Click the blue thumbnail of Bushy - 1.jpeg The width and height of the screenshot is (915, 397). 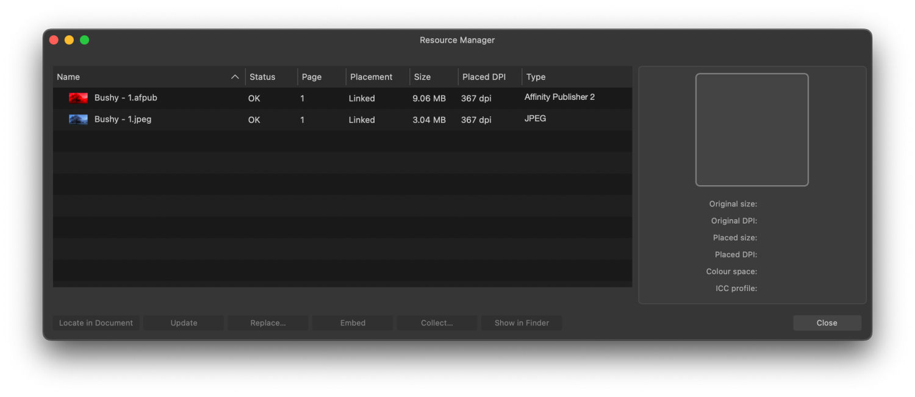pos(78,119)
